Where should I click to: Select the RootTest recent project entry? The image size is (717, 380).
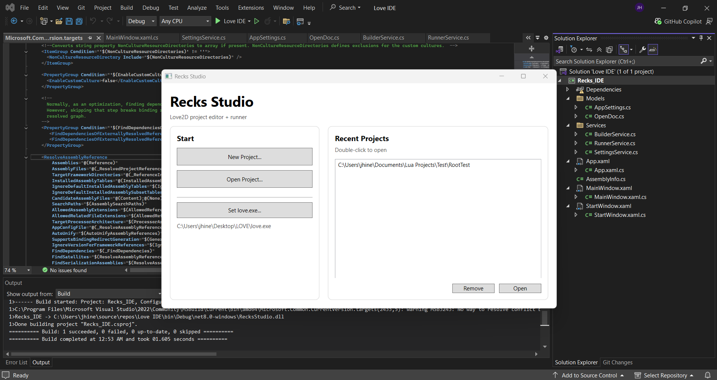coord(404,165)
